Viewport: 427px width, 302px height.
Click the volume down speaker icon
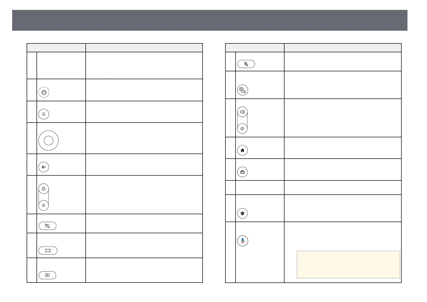click(x=242, y=129)
